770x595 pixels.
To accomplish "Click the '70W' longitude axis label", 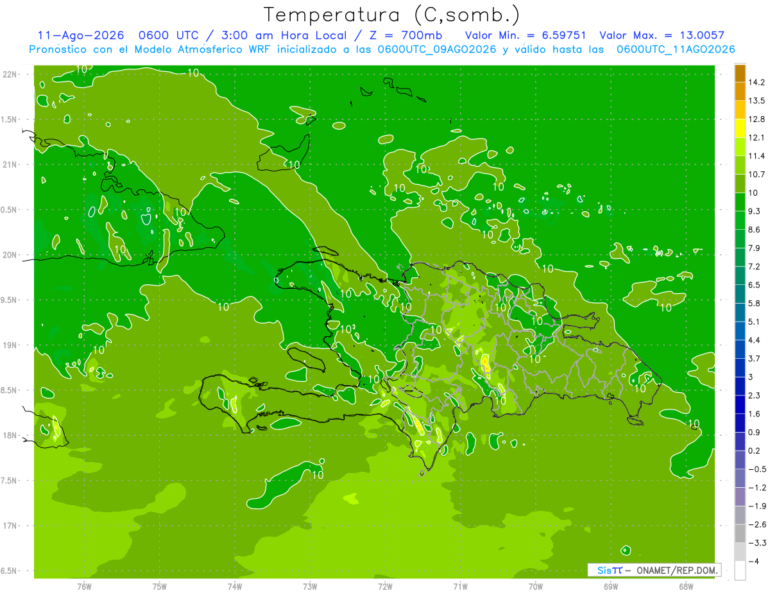I will pyautogui.click(x=536, y=586).
